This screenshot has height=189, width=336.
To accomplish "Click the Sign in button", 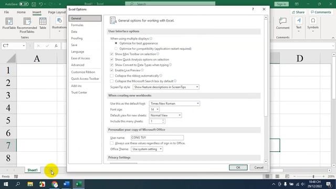I will point(281,4).
